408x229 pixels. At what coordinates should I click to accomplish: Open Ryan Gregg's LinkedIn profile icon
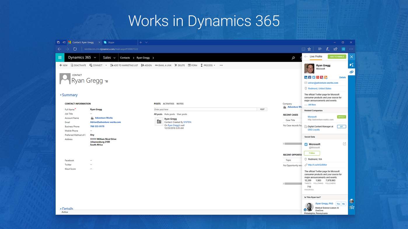pos(306,77)
